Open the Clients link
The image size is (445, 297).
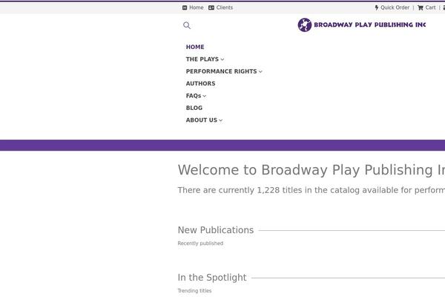(x=225, y=7)
